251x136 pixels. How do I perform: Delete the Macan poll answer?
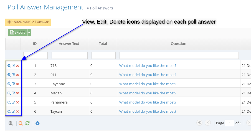coord(17,93)
